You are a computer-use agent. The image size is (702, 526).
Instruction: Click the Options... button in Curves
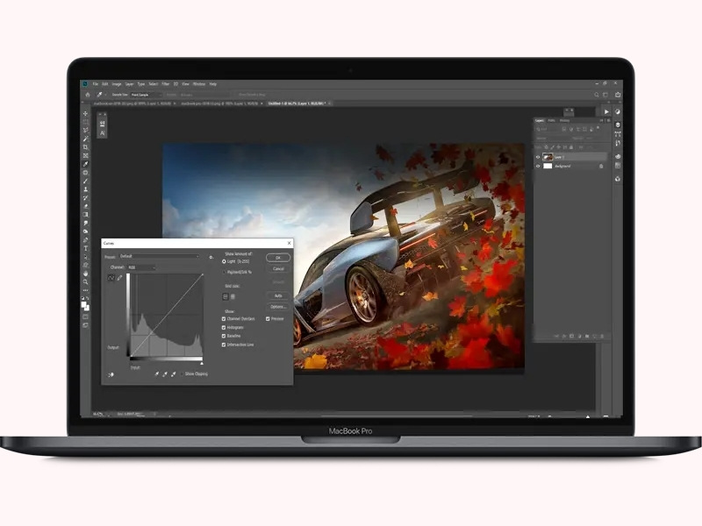coord(278,307)
